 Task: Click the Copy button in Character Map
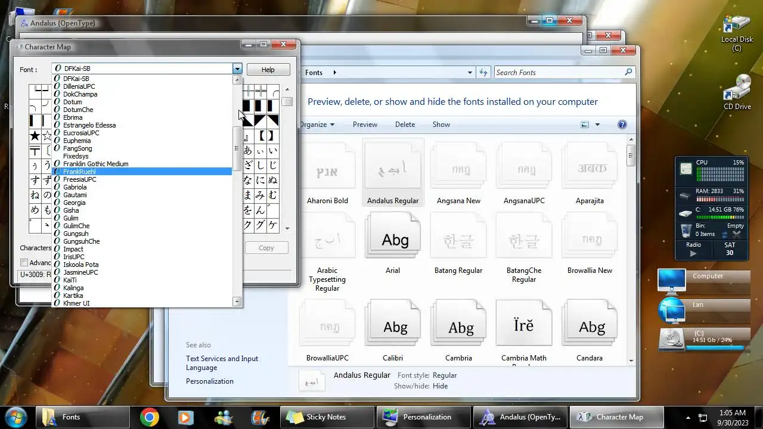coord(266,248)
